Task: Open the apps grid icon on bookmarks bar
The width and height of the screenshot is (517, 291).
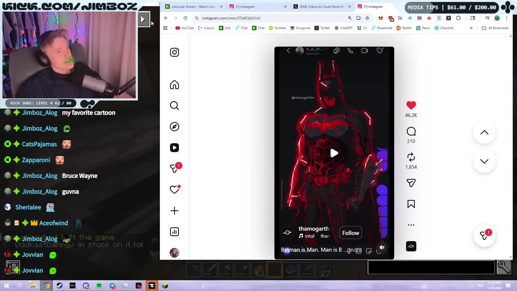Action: click(165, 28)
